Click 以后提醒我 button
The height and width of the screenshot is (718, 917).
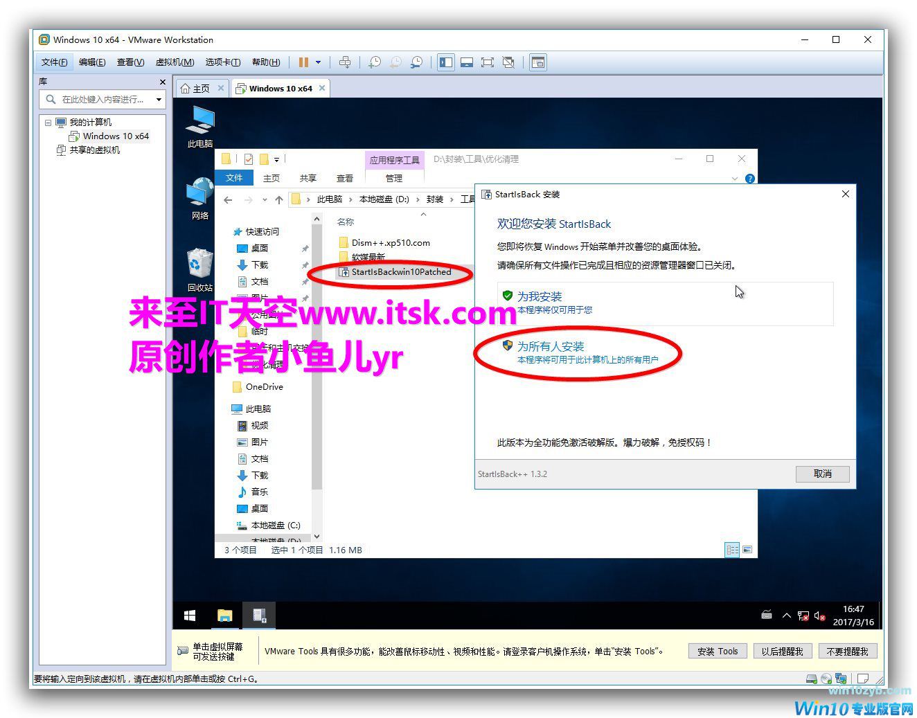[x=782, y=652]
